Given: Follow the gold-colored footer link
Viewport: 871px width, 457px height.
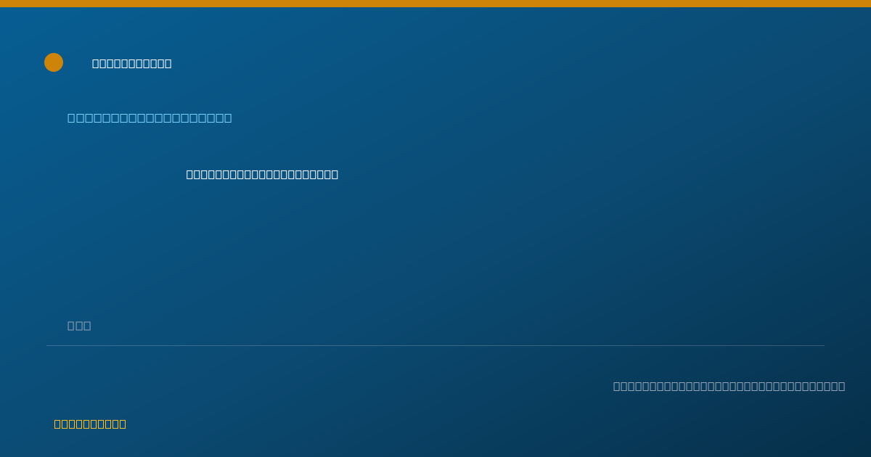Looking at the screenshot, I should (90, 424).
